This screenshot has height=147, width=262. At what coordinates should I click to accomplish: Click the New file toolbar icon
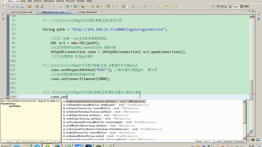pos(5,7)
